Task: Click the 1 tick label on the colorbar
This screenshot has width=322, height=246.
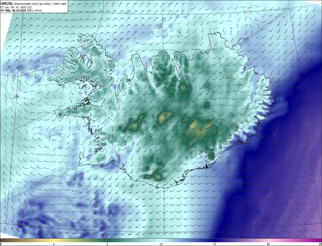Action: (54, 244)
